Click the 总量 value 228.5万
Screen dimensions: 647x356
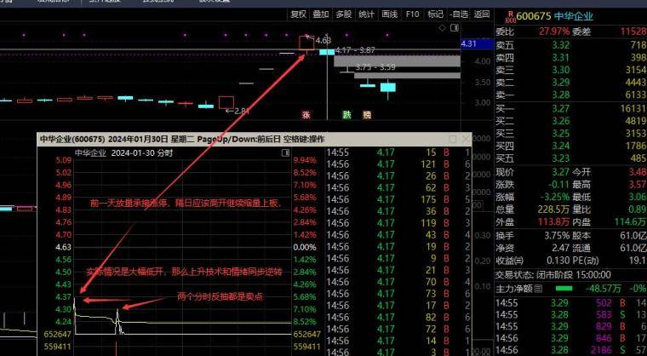[553, 210]
